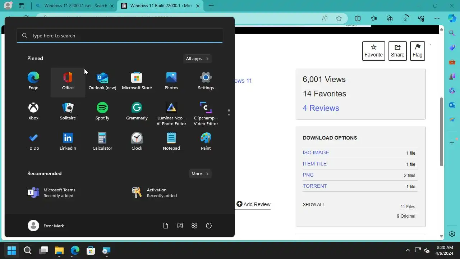Open taskbar Search
The height and width of the screenshot is (259, 460).
(x=27, y=250)
